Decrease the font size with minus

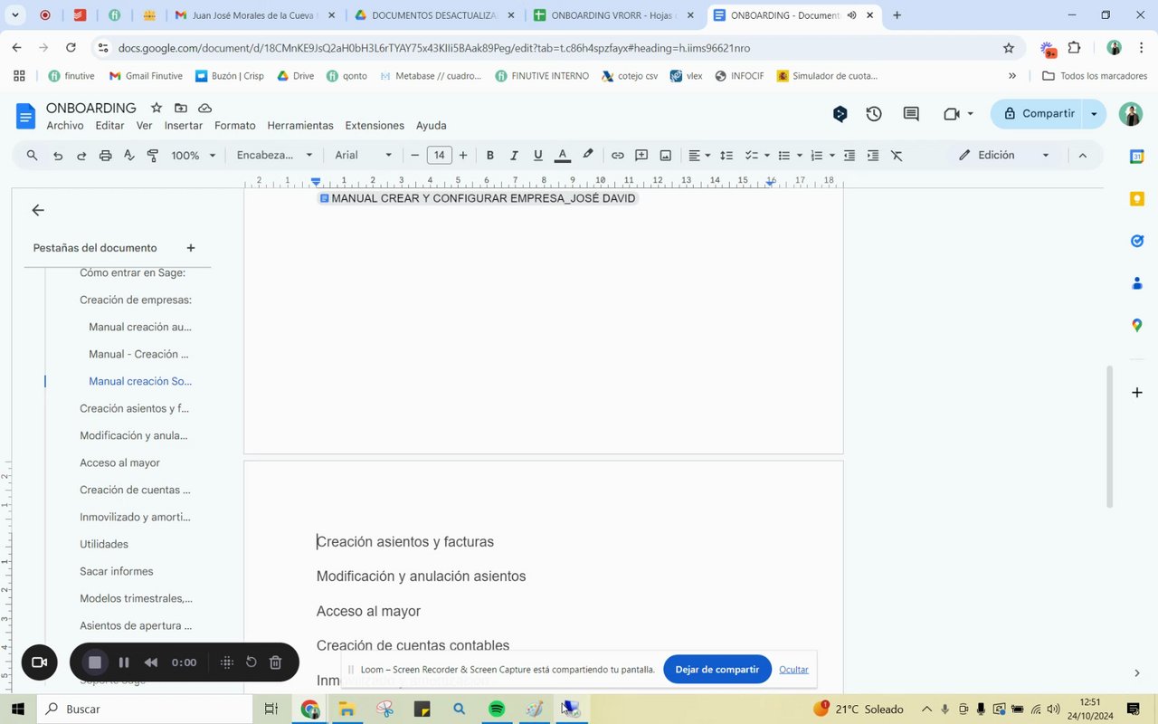tap(415, 156)
